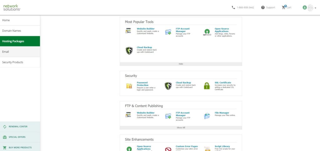Click the Support link in header
The image size is (320, 151).
click(x=271, y=8)
